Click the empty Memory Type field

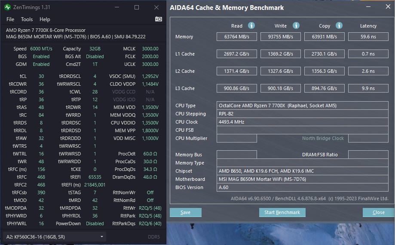tap(302, 163)
